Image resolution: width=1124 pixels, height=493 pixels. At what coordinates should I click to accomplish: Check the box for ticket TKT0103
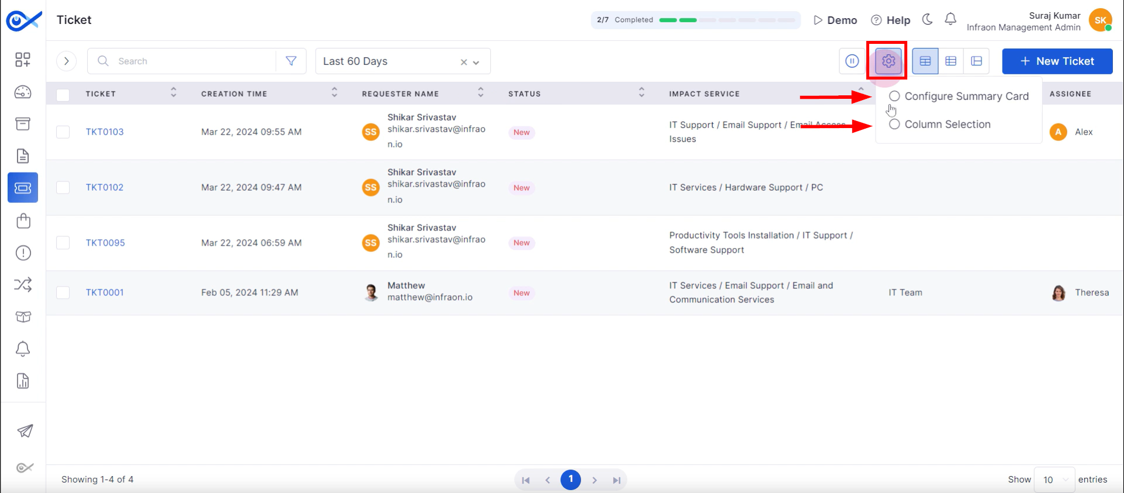tap(63, 132)
